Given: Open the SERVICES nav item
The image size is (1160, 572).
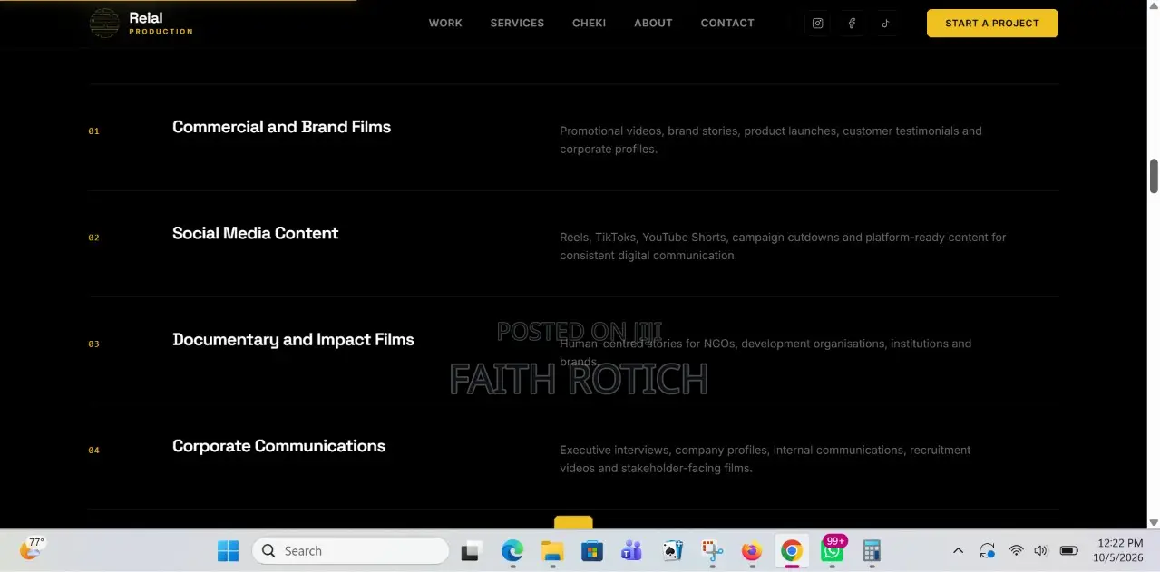Looking at the screenshot, I should pyautogui.click(x=517, y=23).
